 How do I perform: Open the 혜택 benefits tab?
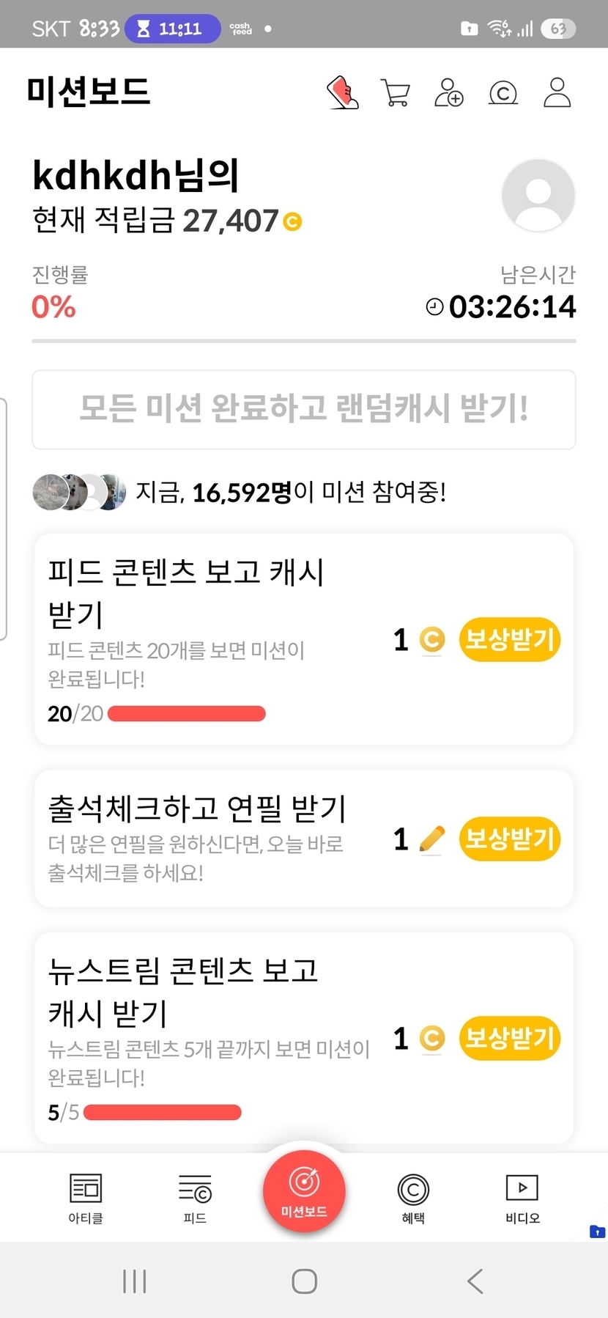tap(413, 1198)
